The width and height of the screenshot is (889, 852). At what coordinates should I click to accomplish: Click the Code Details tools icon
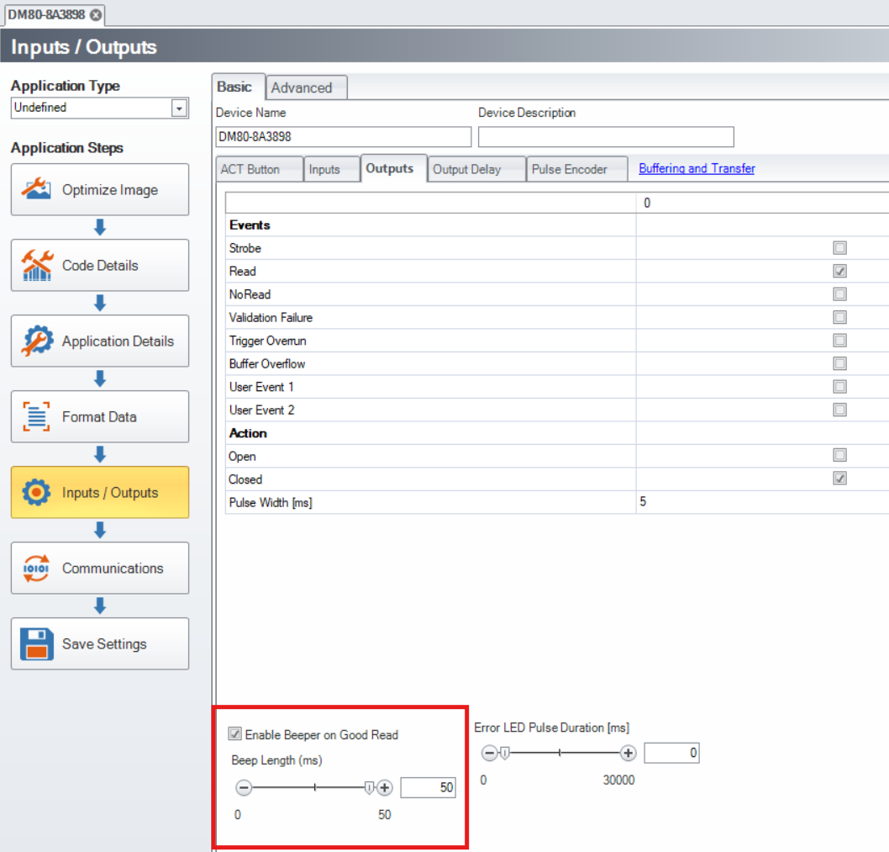(x=36, y=265)
